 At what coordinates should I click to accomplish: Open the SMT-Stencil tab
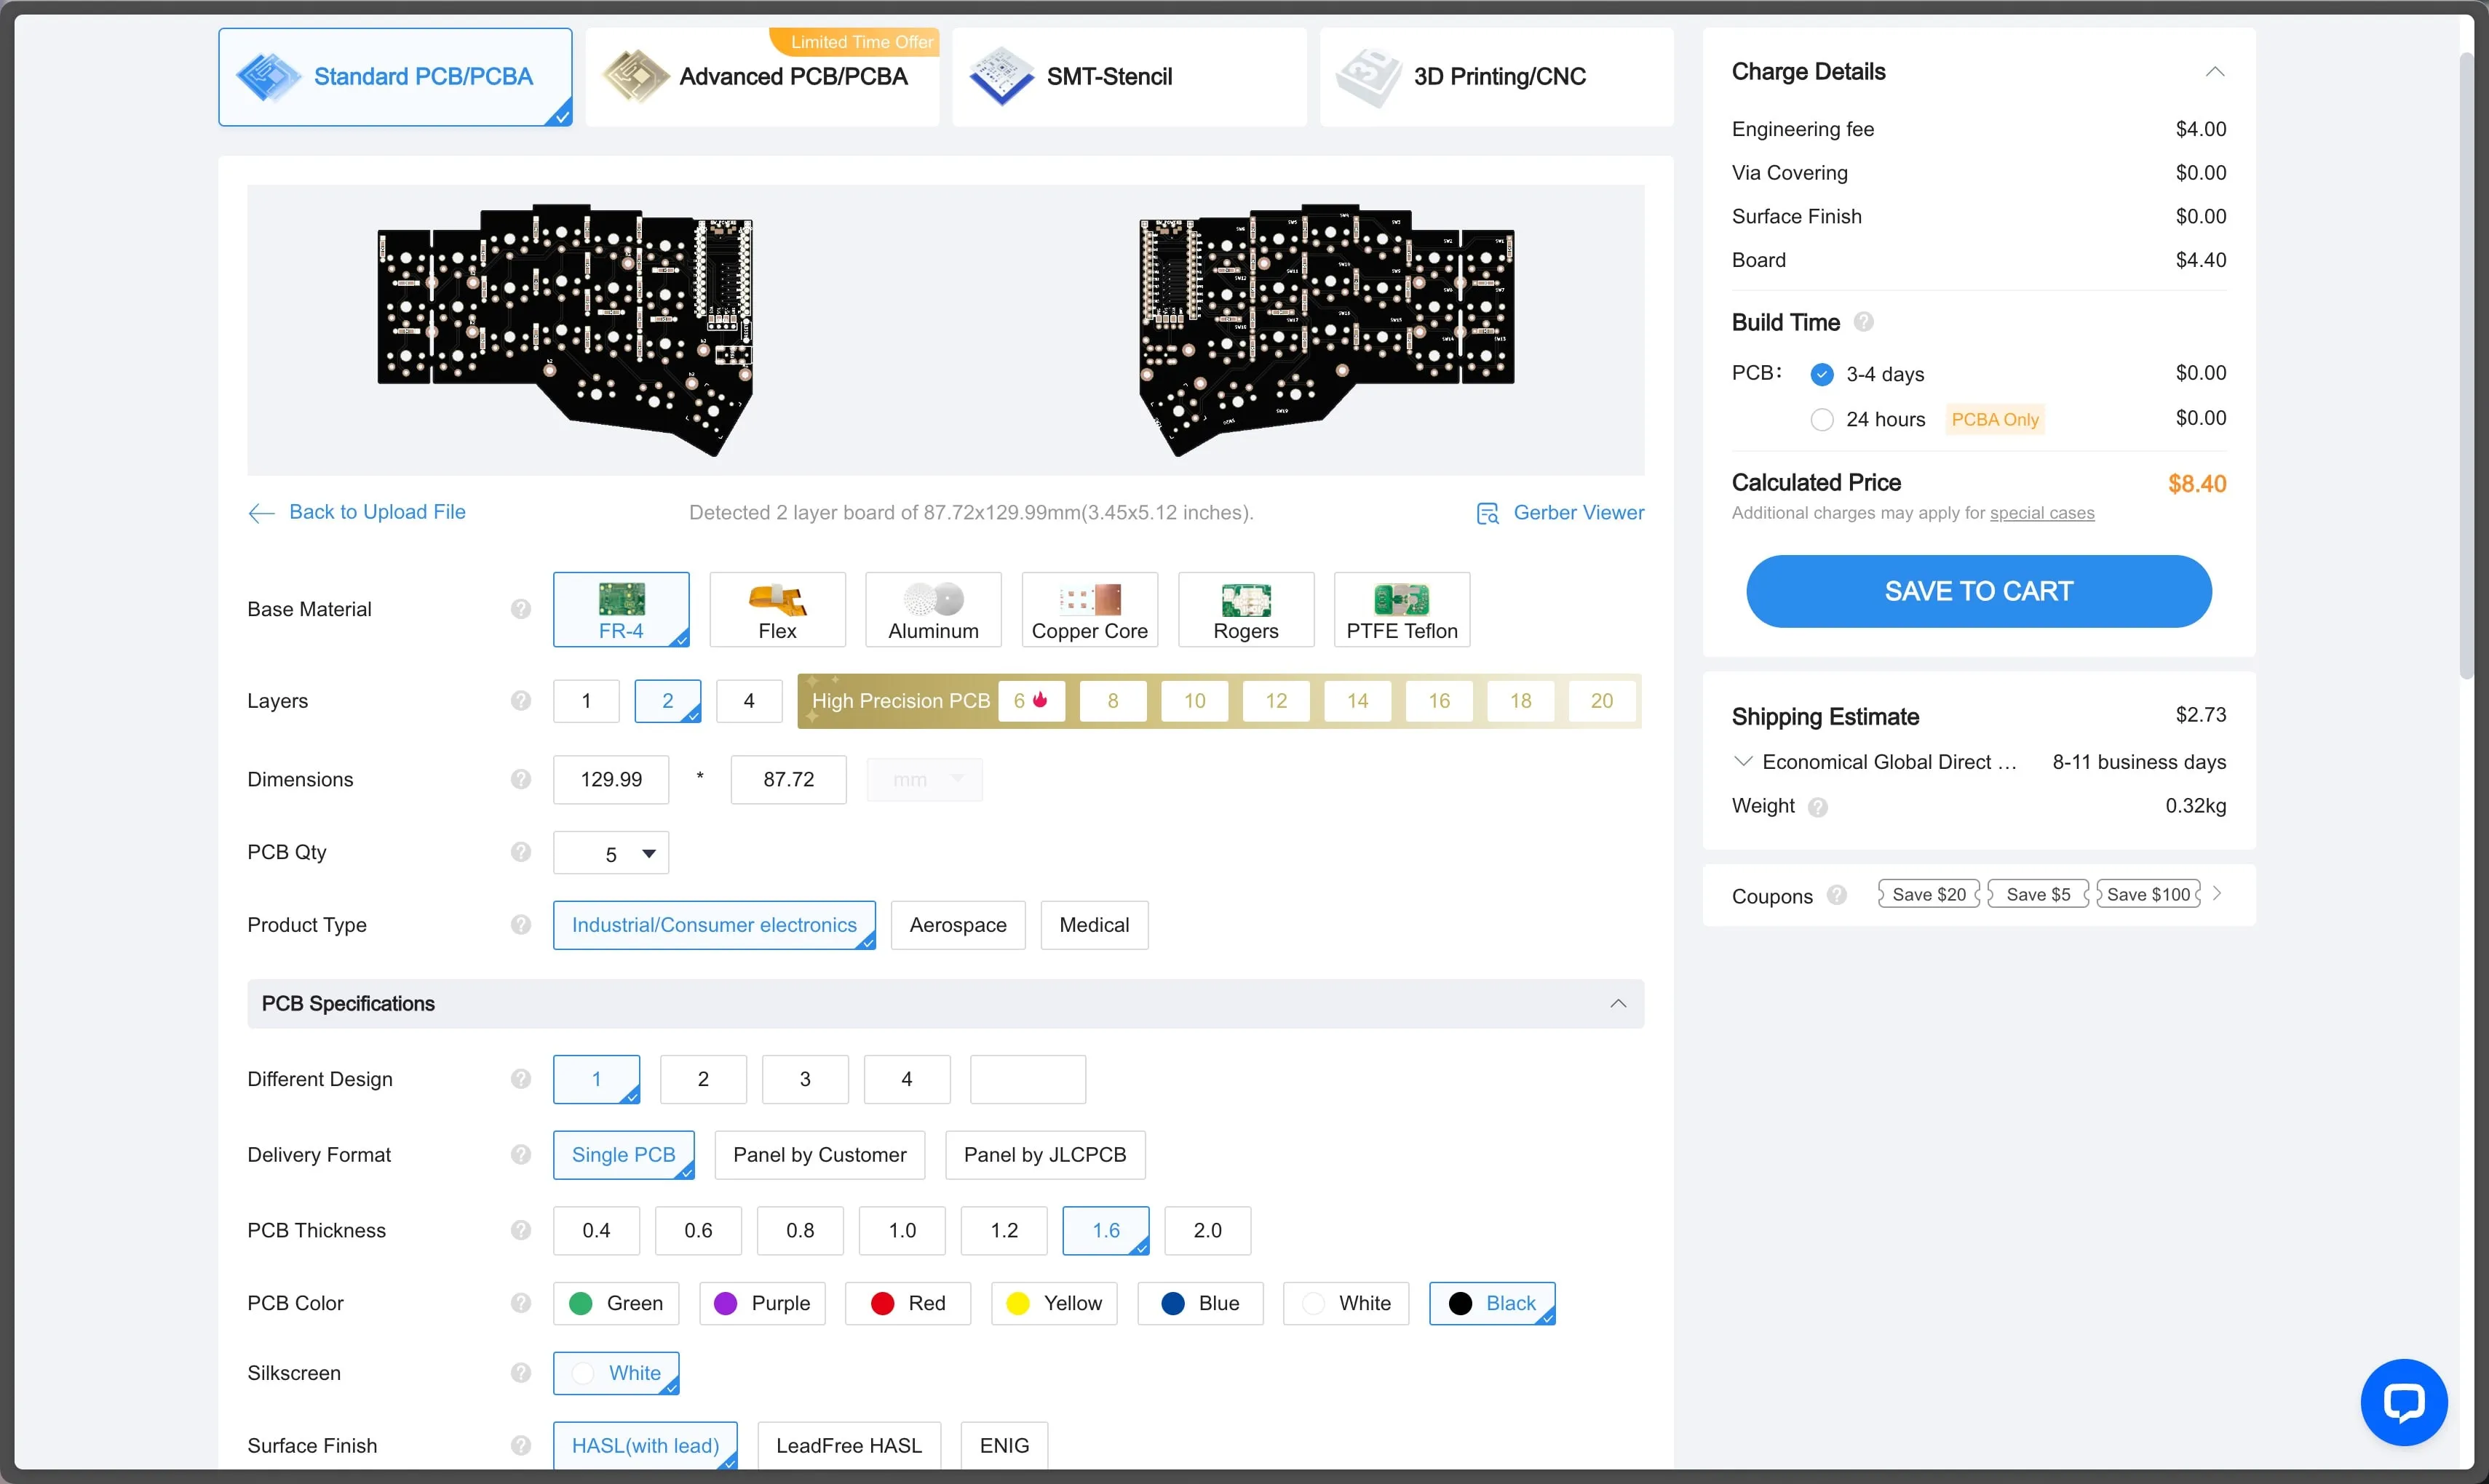coord(1129,77)
